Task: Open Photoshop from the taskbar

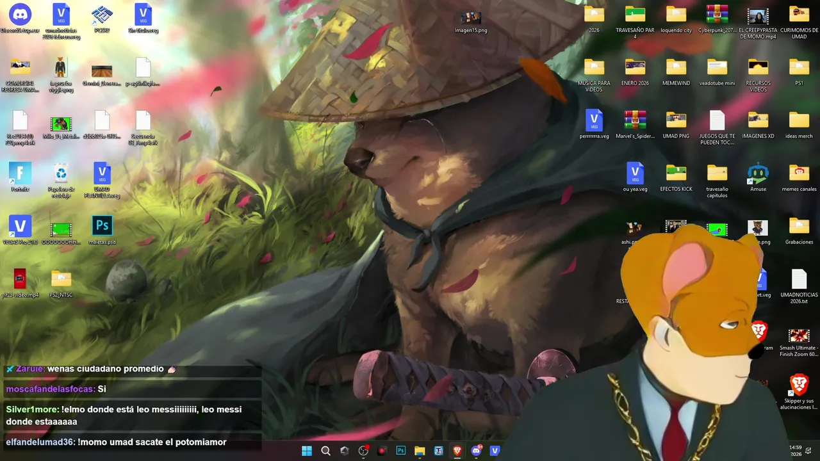Action: point(401,451)
